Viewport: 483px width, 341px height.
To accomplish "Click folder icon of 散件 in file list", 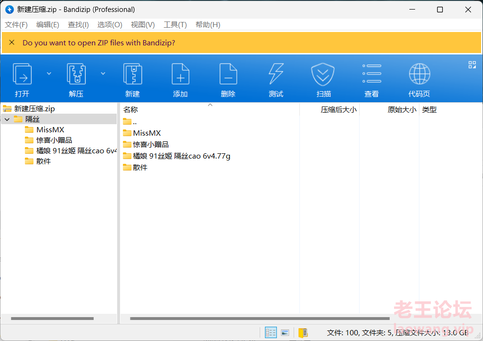I will pos(127,168).
